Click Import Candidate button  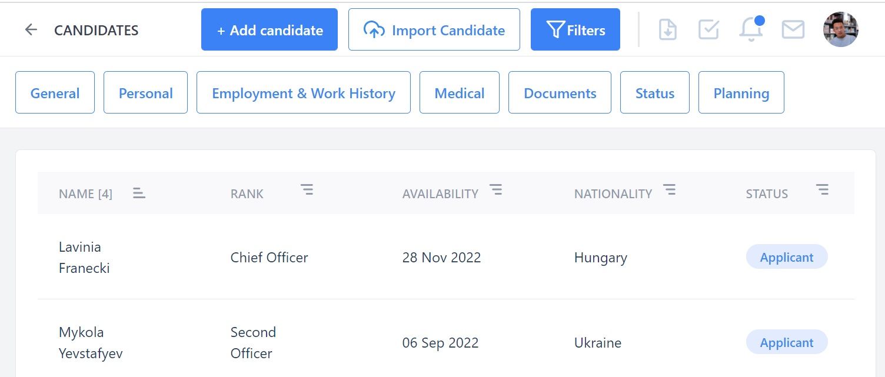pos(434,29)
